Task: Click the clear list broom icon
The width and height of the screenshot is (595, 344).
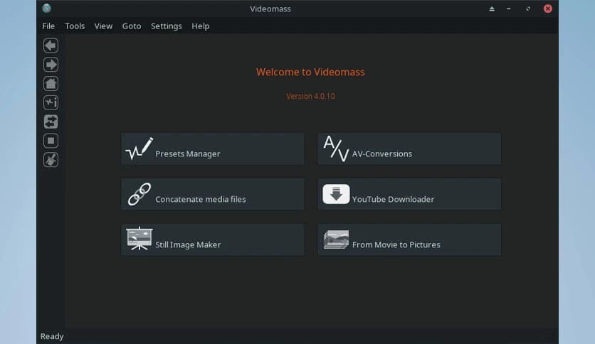Action: 51,160
